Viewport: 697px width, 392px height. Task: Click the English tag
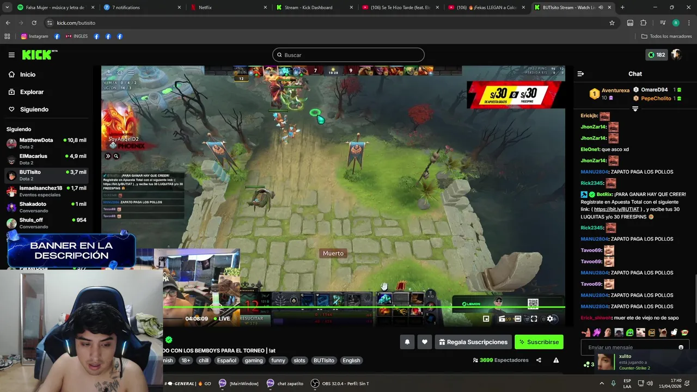tap(351, 360)
